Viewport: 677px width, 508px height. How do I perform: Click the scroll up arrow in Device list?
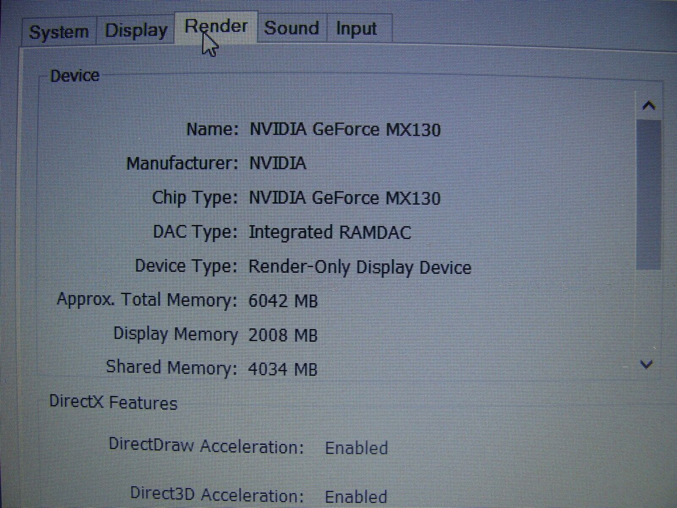pyautogui.click(x=649, y=105)
